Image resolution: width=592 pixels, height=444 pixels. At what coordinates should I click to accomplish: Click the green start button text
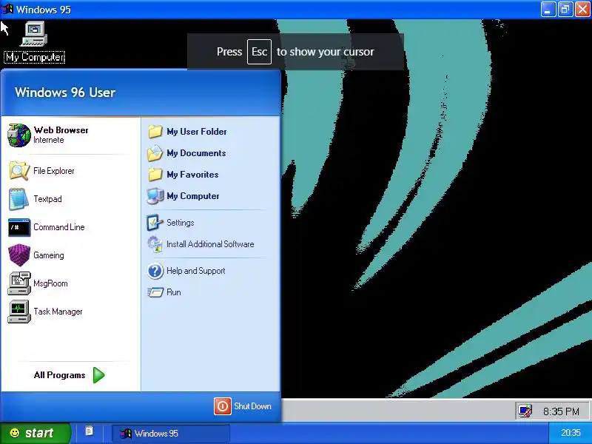(x=39, y=433)
